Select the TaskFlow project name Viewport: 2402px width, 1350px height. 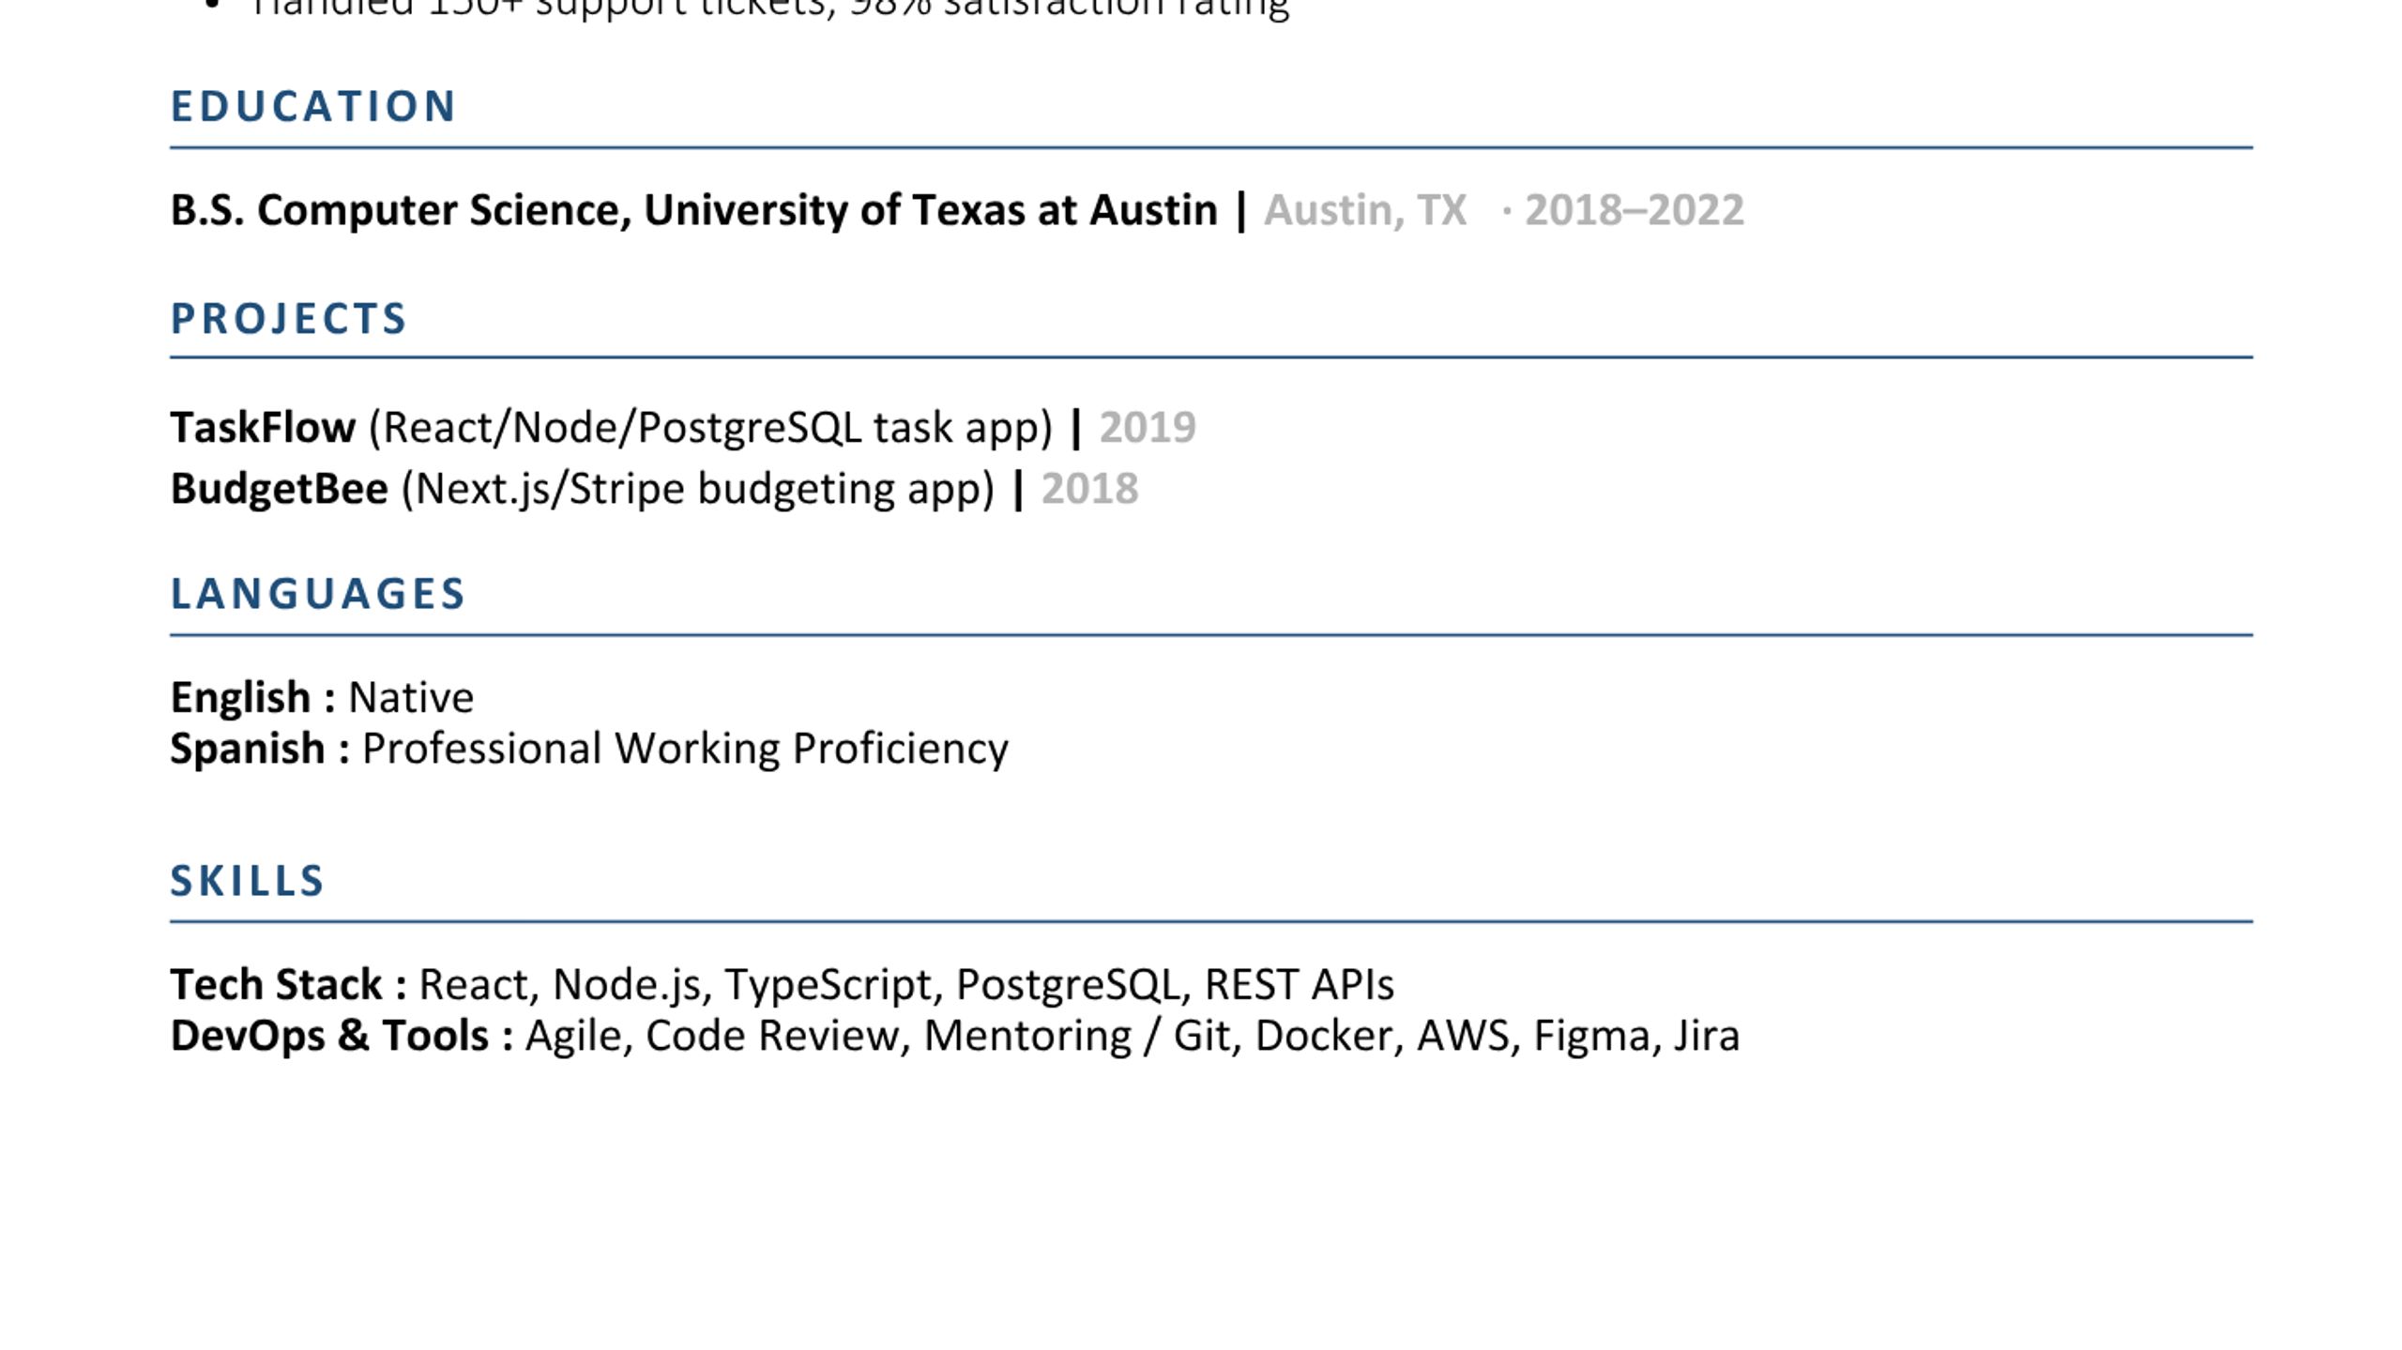point(263,428)
